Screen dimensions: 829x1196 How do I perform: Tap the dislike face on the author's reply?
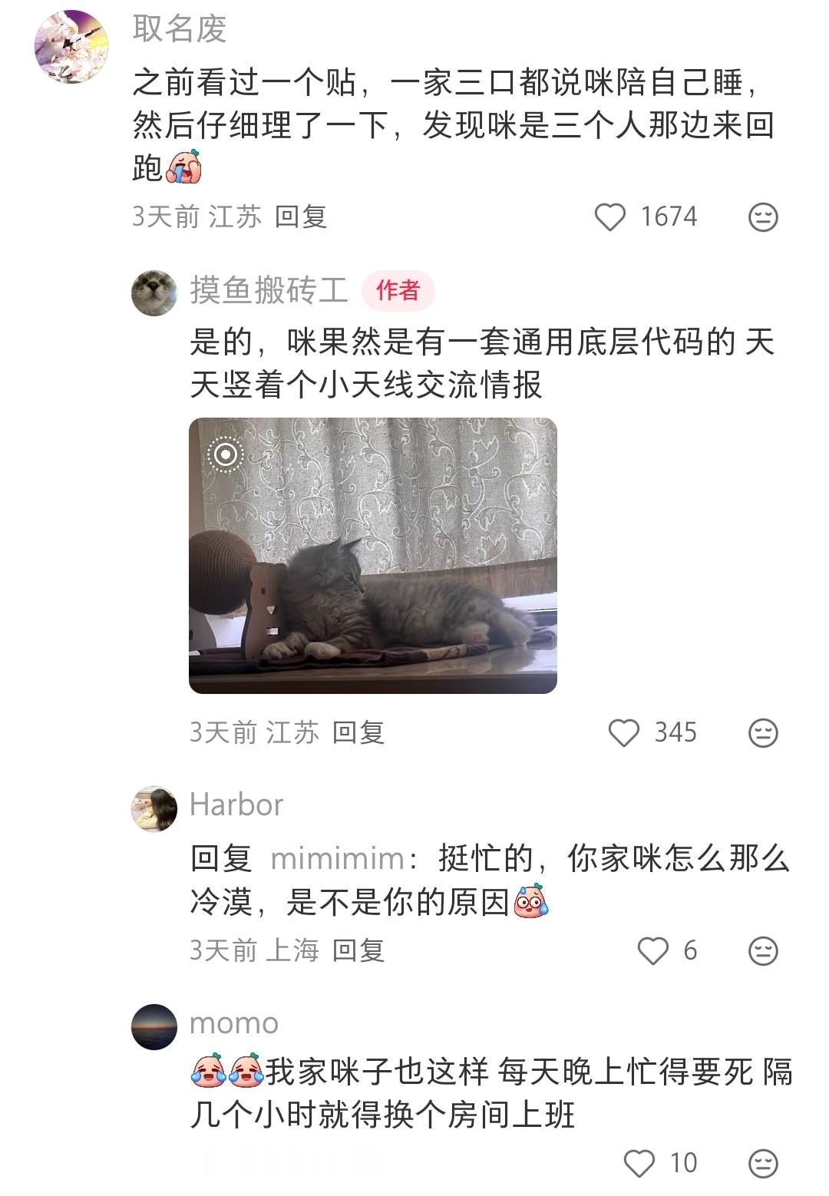pos(763,733)
